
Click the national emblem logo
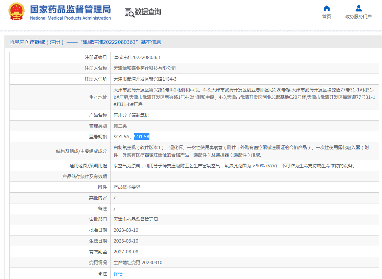(16, 11)
